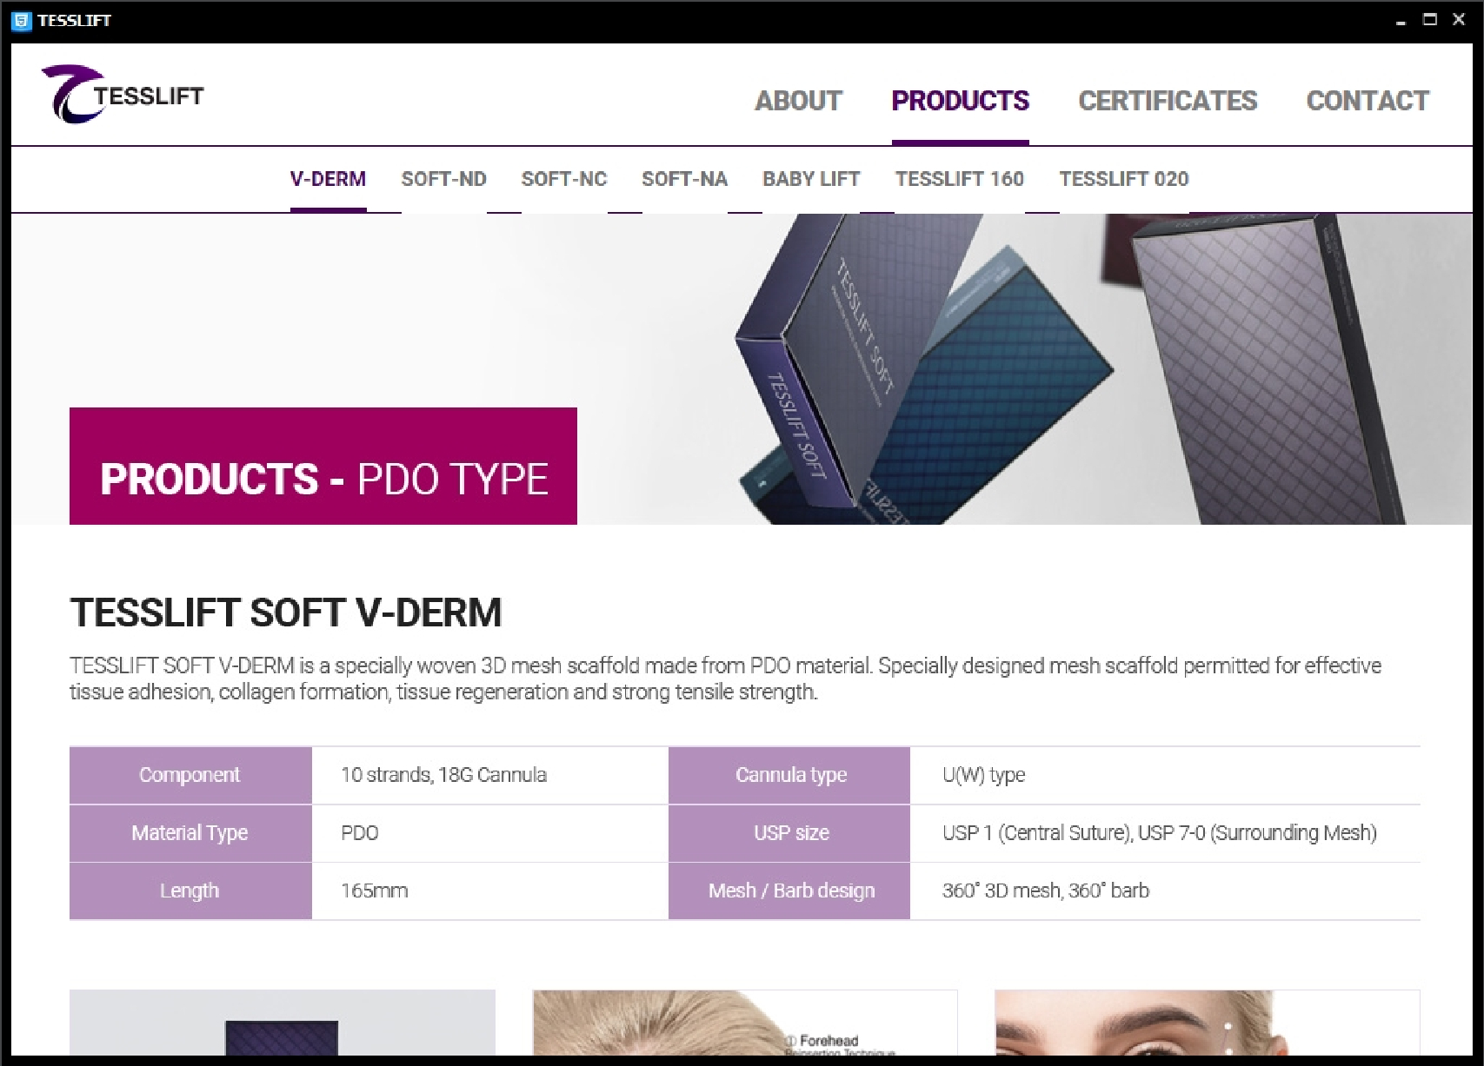Open the ABOUT page
Viewport: 1484px width, 1066px height.
(798, 101)
